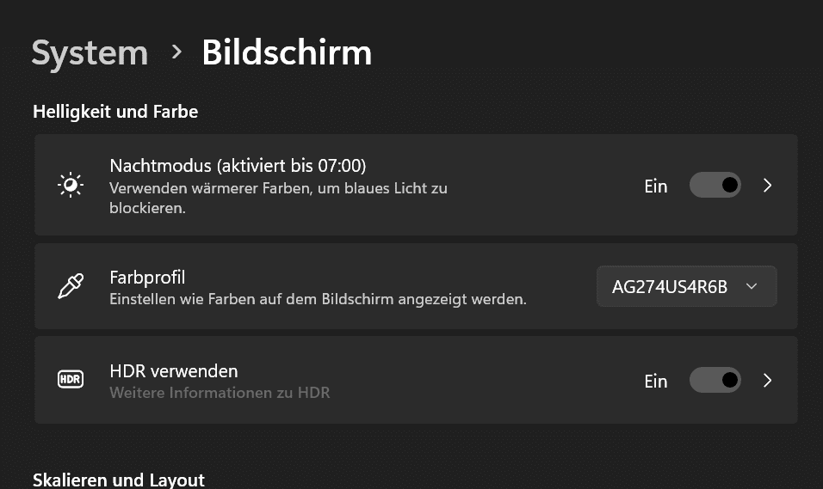
Task: Click the Skalieren und Layout heading
Action: click(x=119, y=480)
